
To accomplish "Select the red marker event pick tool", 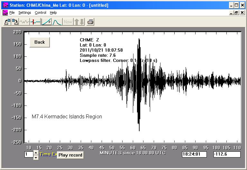I will point(35,22).
